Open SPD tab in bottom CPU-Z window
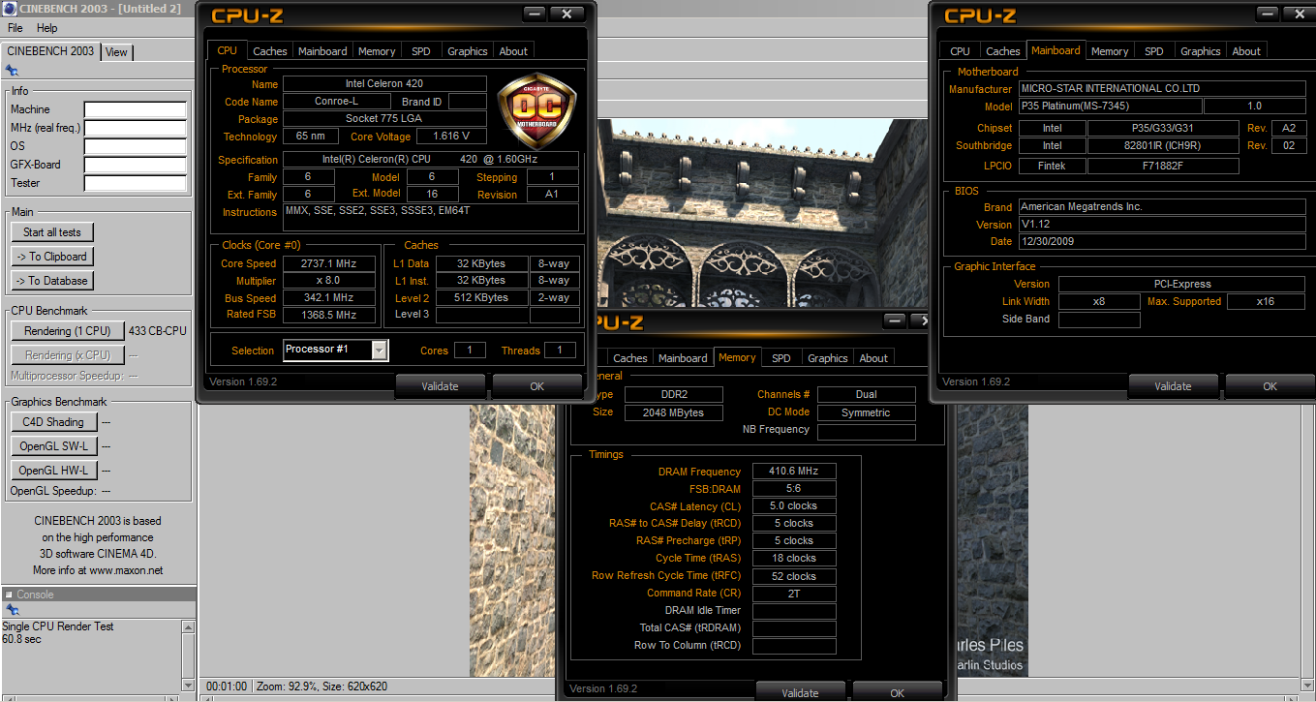This screenshot has width=1316, height=702. [x=781, y=358]
